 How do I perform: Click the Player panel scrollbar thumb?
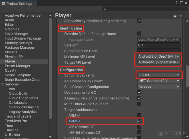click(187, 76)
